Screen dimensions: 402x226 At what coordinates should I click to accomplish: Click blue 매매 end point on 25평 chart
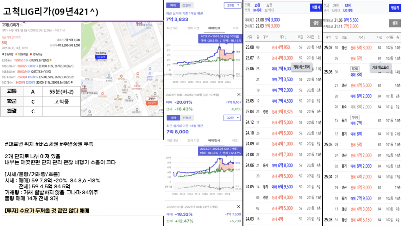tap(233, 52)
